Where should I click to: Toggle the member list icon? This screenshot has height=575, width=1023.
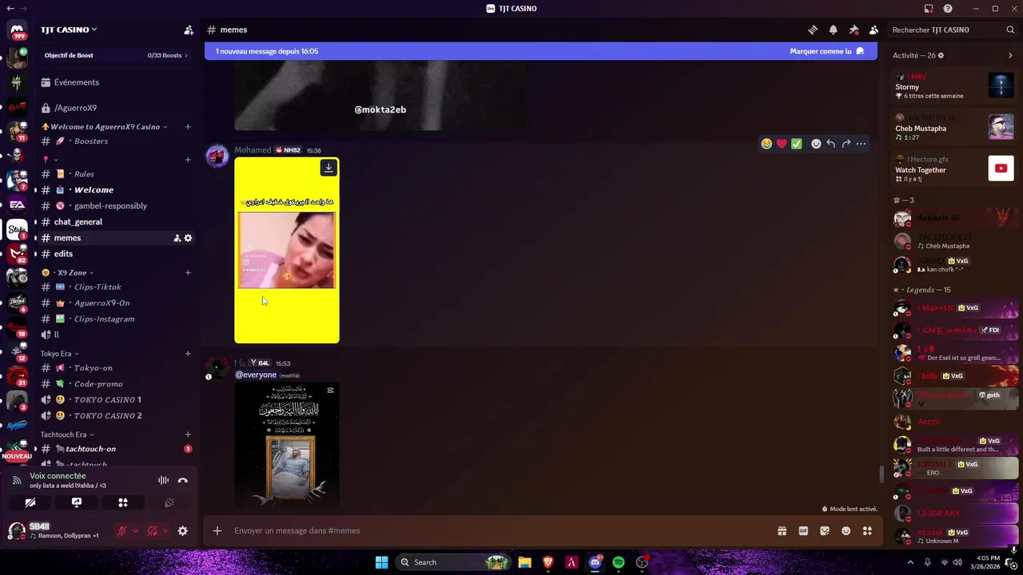874,30
